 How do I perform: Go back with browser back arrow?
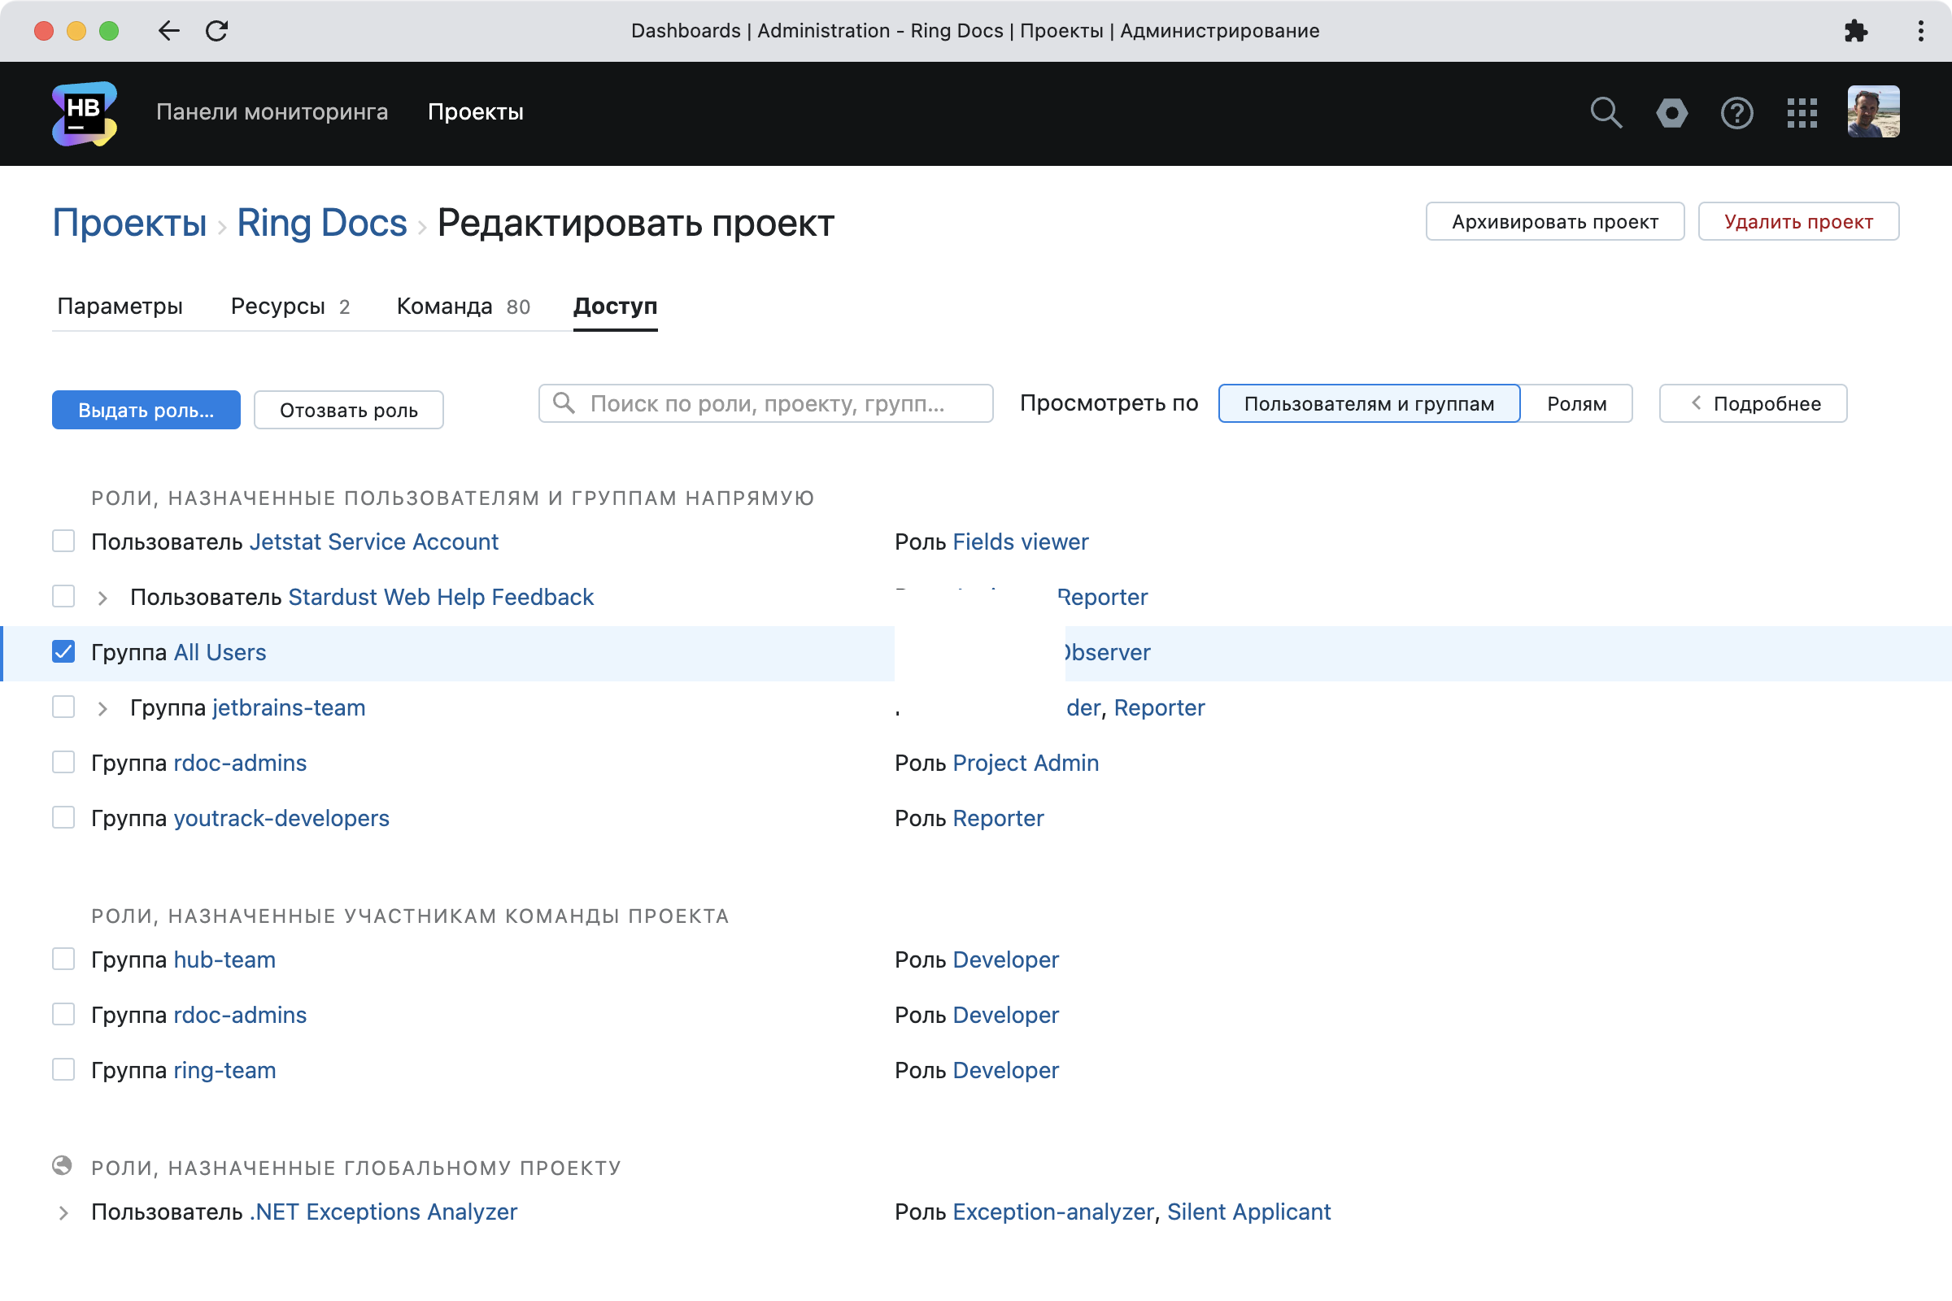coord(168,31)
